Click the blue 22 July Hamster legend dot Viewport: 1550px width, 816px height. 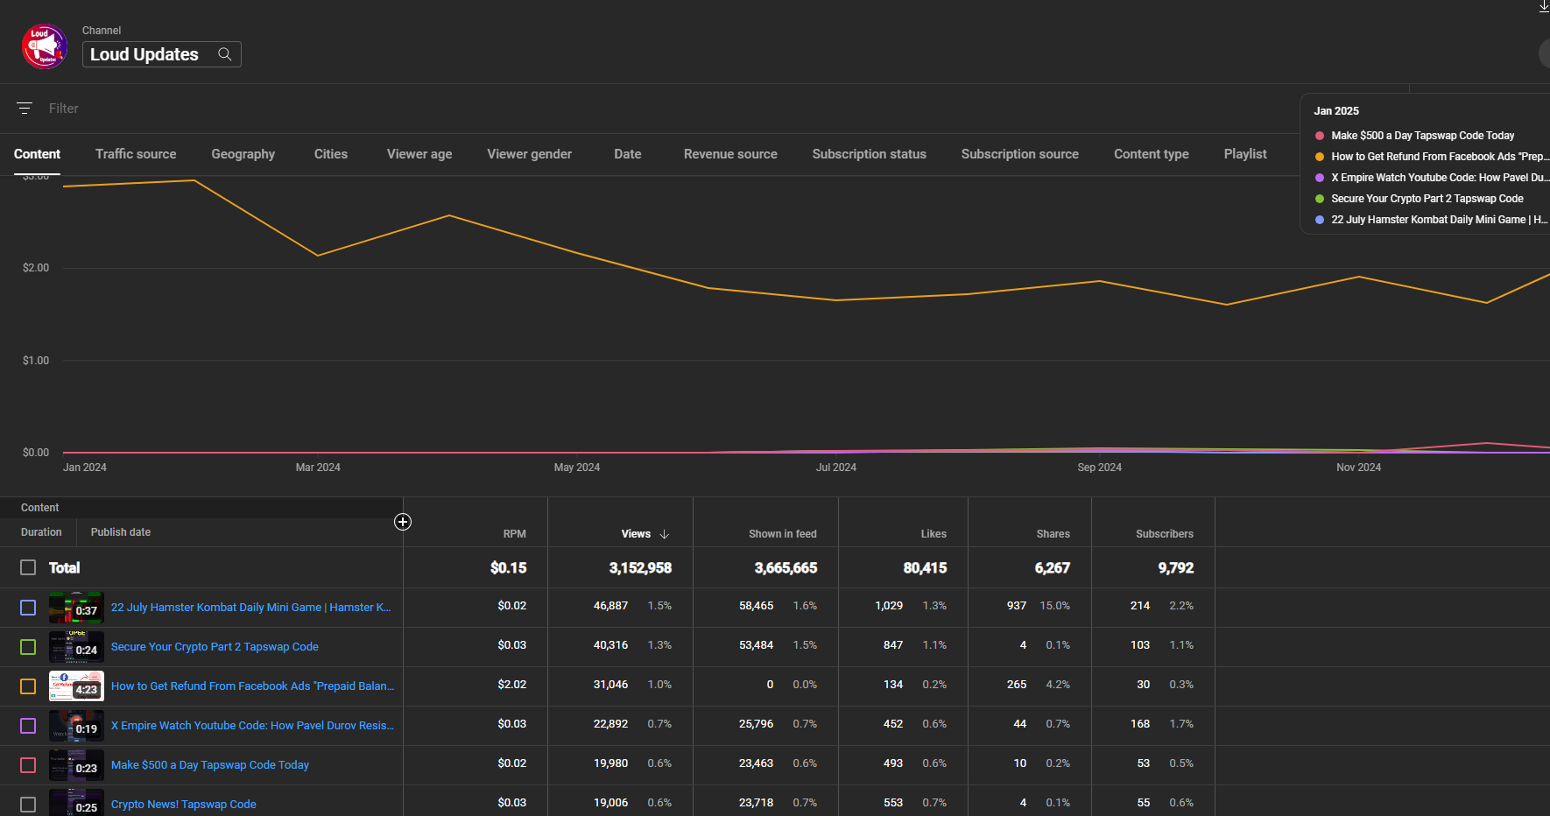click(1320, 220)
